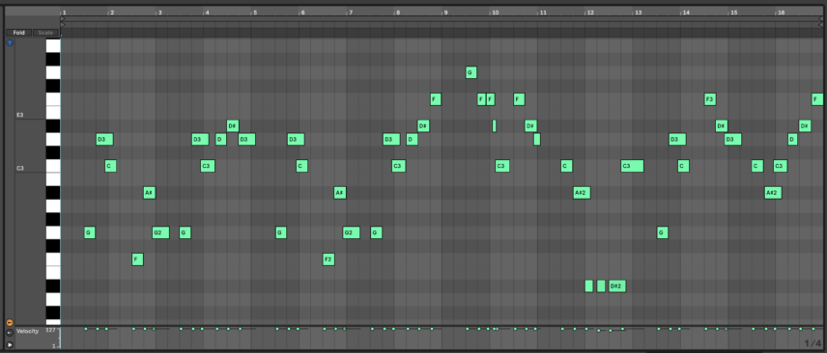Select the G note after bar 13
Screen dimensions: 827x353
663,232
